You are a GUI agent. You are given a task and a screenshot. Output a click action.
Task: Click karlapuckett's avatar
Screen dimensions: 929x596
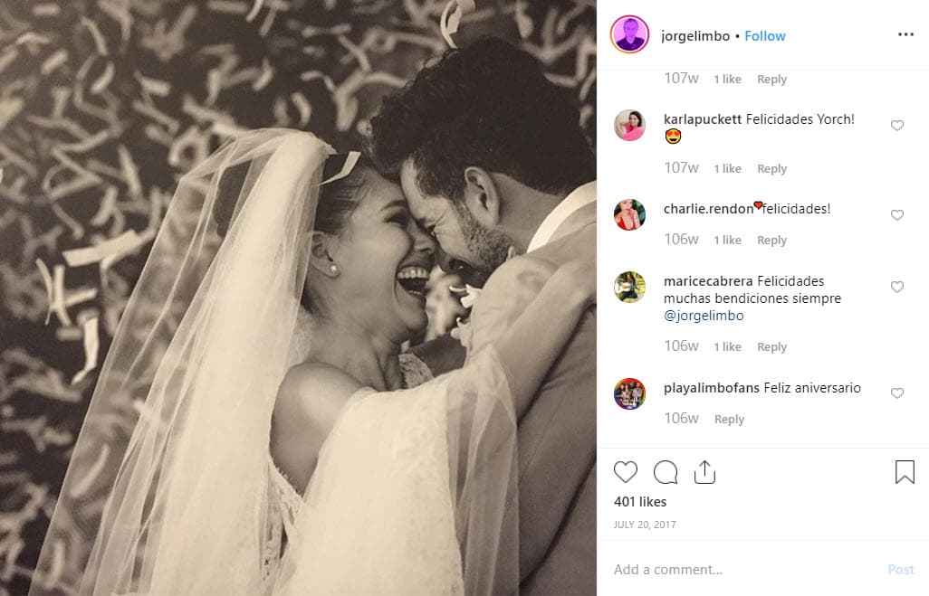point(629,126)
